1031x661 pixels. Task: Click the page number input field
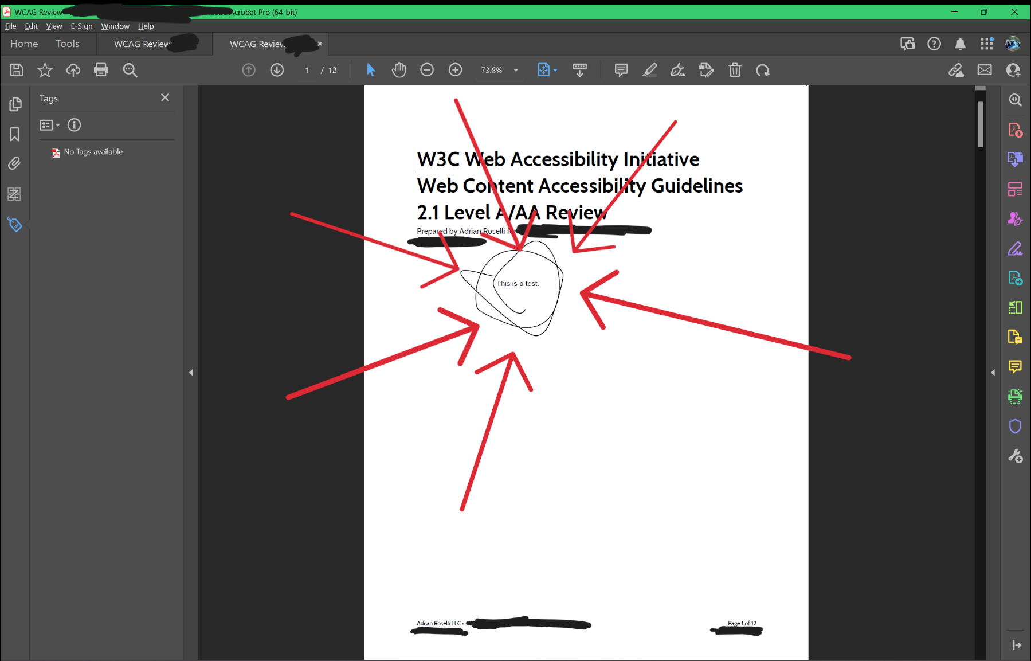307,70
